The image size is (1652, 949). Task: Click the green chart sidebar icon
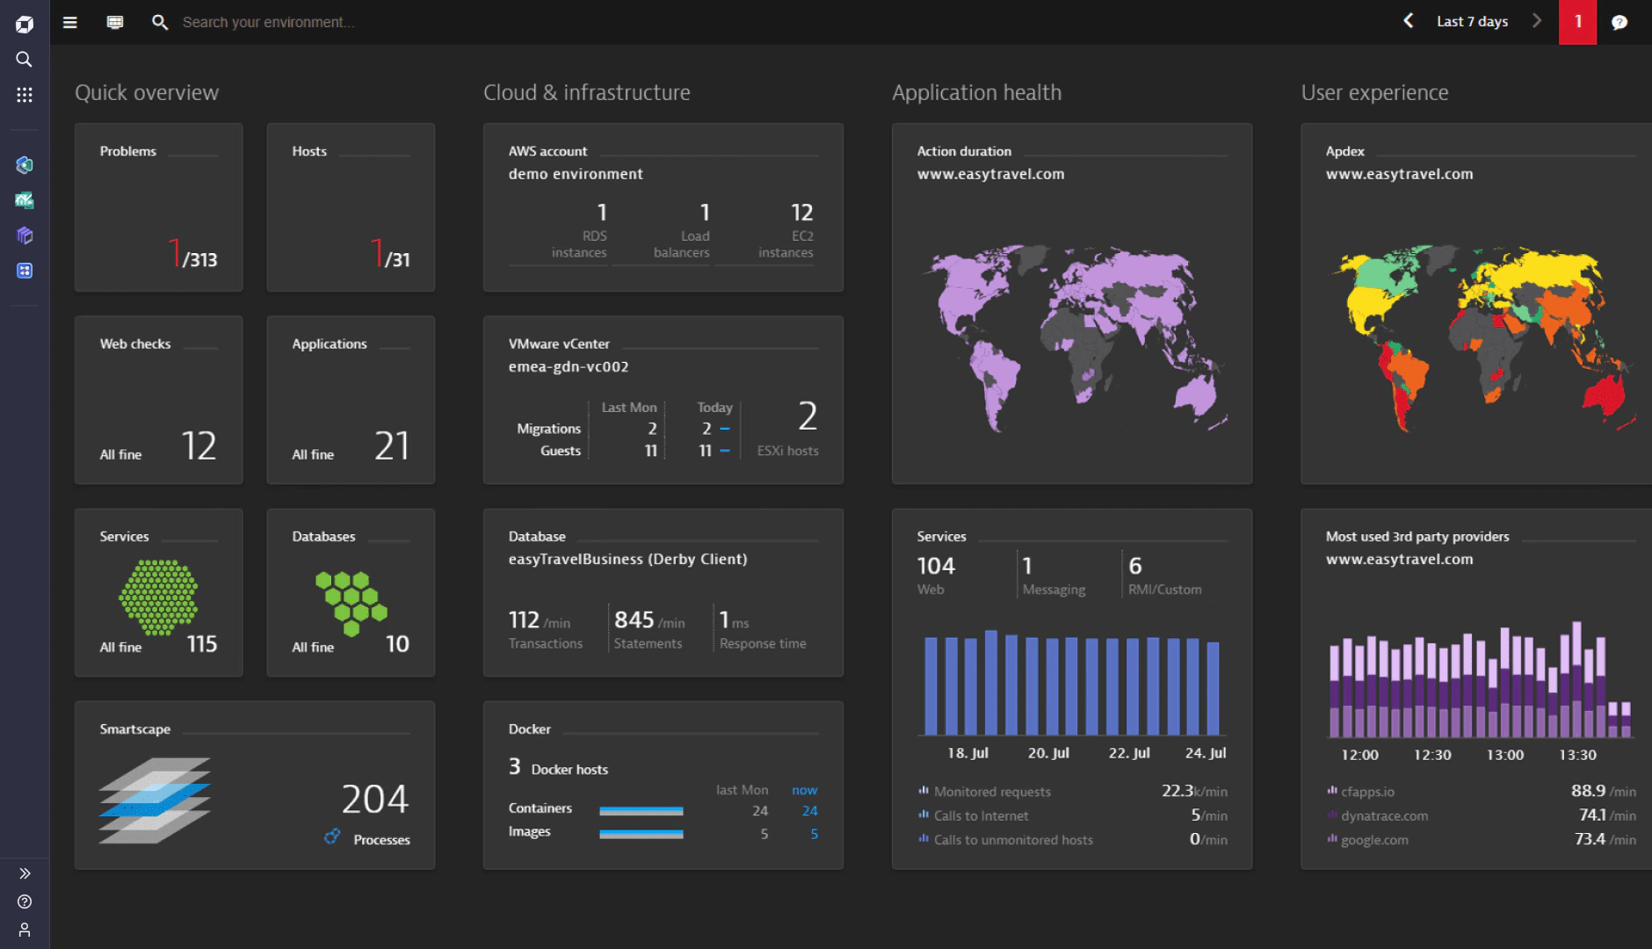25,200
